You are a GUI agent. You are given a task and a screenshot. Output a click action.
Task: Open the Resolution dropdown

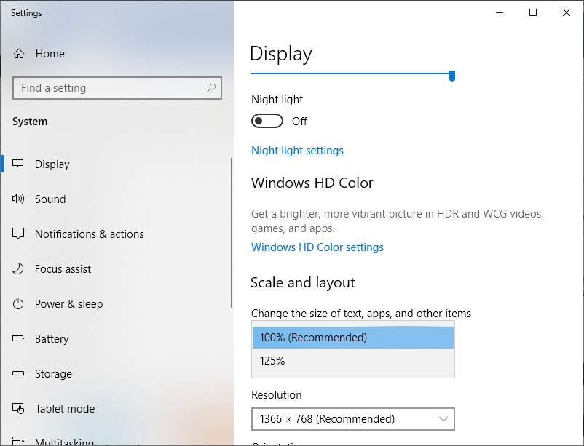tap(352, 419)
